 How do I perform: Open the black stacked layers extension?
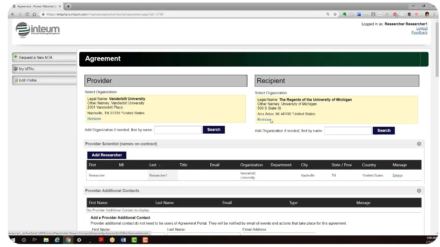coord(409,14)
